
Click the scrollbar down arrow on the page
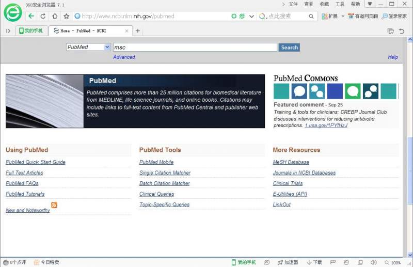[410, 255]
